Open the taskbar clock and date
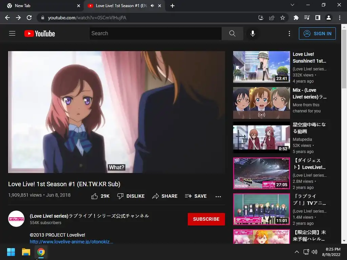 [331, 252]
